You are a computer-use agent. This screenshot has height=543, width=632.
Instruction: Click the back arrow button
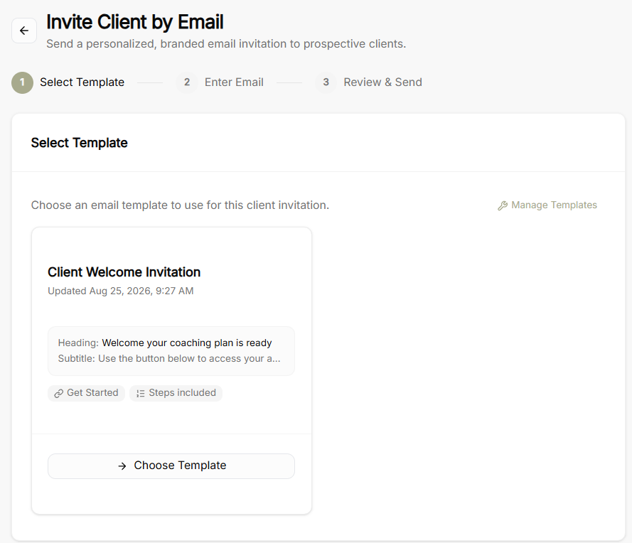point(24,31)
